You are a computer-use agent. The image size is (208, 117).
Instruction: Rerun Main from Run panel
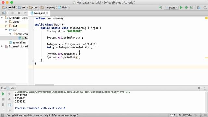[3, 94]
